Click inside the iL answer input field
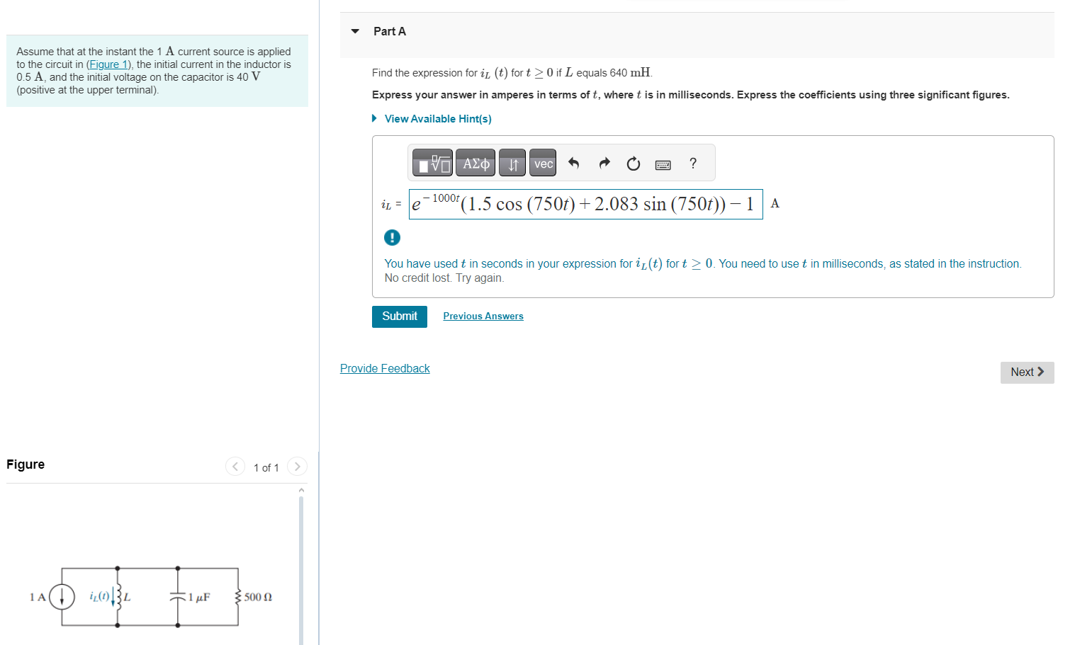The image size is (1075, 645). (x=586, y=204)
